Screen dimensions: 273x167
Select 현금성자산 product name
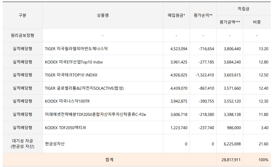[55, 144]
